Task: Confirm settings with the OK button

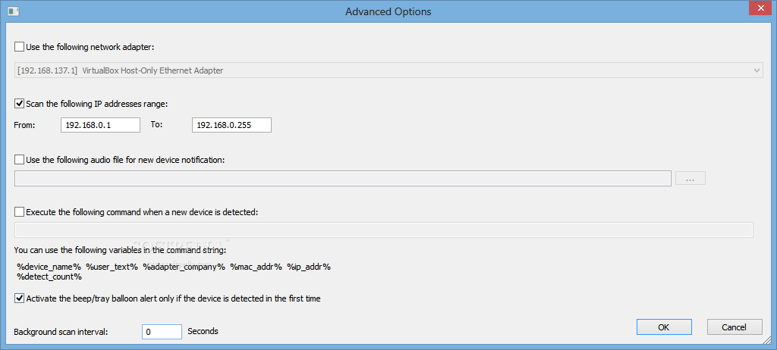Action: pos(664,327)
